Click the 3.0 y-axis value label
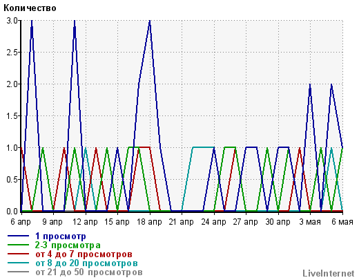The height and width of the screenshot is (280, 359). [x=12, y=21]
